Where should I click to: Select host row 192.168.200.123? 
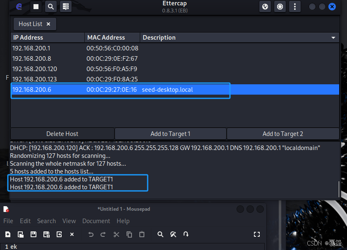pos(175,79)
